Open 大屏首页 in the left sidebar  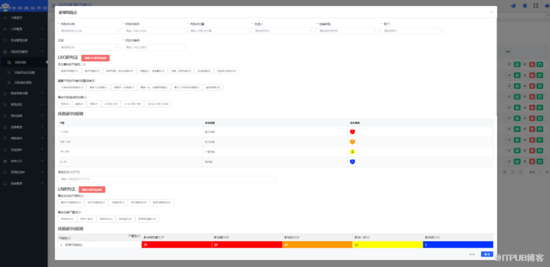point(17,18)
